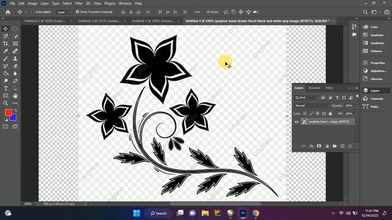Screen dimensions: 392x220
Task: Open the Fill slider arrow
Action: coord(356,114)
